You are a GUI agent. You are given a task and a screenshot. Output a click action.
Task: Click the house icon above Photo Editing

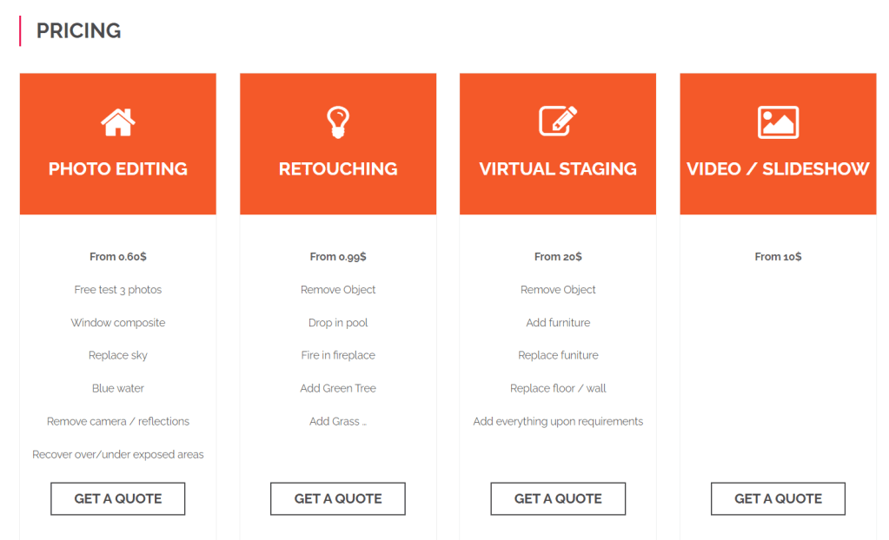[118, 122]
